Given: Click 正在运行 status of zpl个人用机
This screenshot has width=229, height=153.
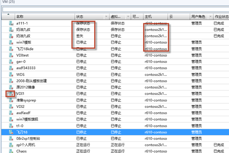Looking at the screenshot, I should 83,145.
